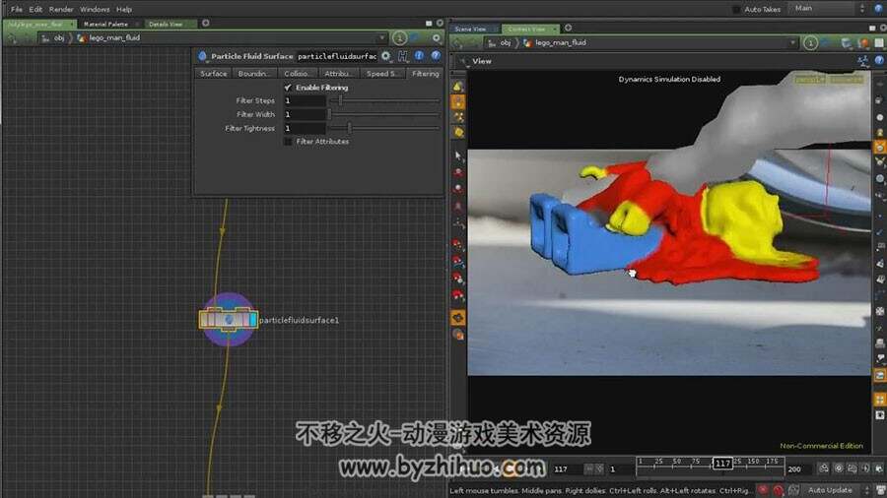887x498 pixels.
Task: Click the H bookmark icon in parameter header
Action: [x=403, y=56]
